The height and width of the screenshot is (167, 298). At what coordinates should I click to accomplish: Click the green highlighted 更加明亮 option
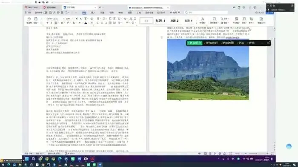(195, 43)
